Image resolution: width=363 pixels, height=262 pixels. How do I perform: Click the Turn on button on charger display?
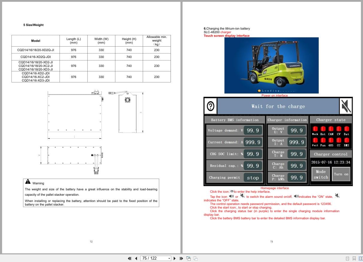point(341,174)
